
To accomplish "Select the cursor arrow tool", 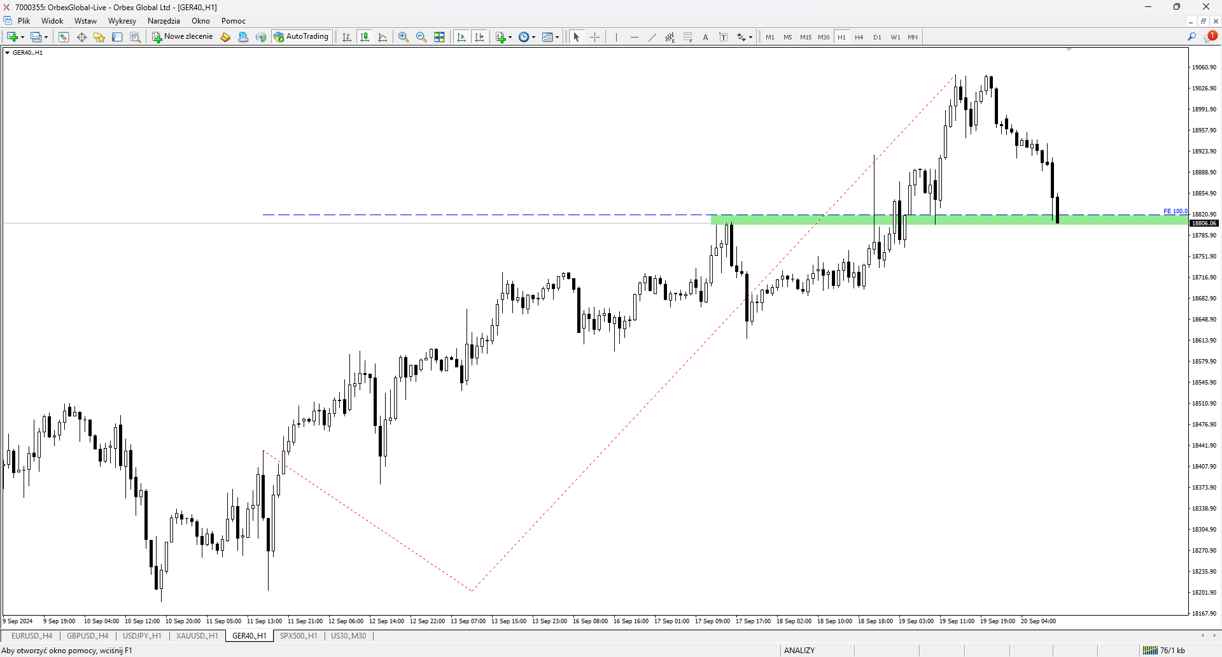I will pos(577,37).
